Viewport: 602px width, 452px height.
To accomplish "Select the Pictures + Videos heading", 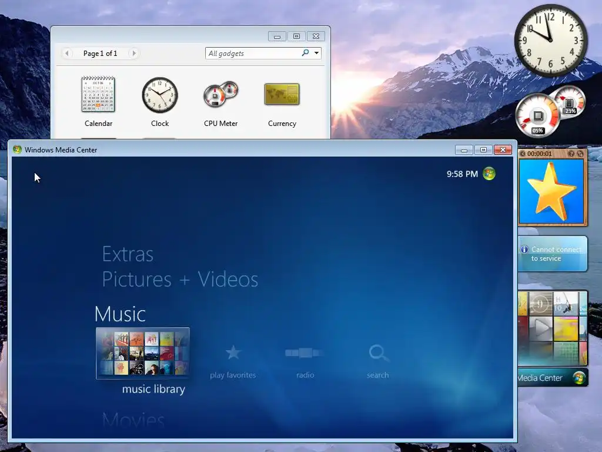I will [180, 279].
